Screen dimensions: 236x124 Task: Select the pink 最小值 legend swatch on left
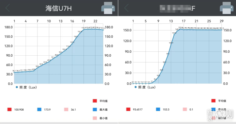(x=95, y=118)
